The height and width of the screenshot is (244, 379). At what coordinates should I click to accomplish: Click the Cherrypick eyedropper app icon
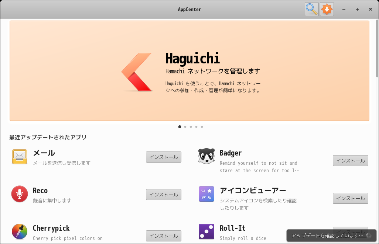pyautogui.click(x=19, y=232)
